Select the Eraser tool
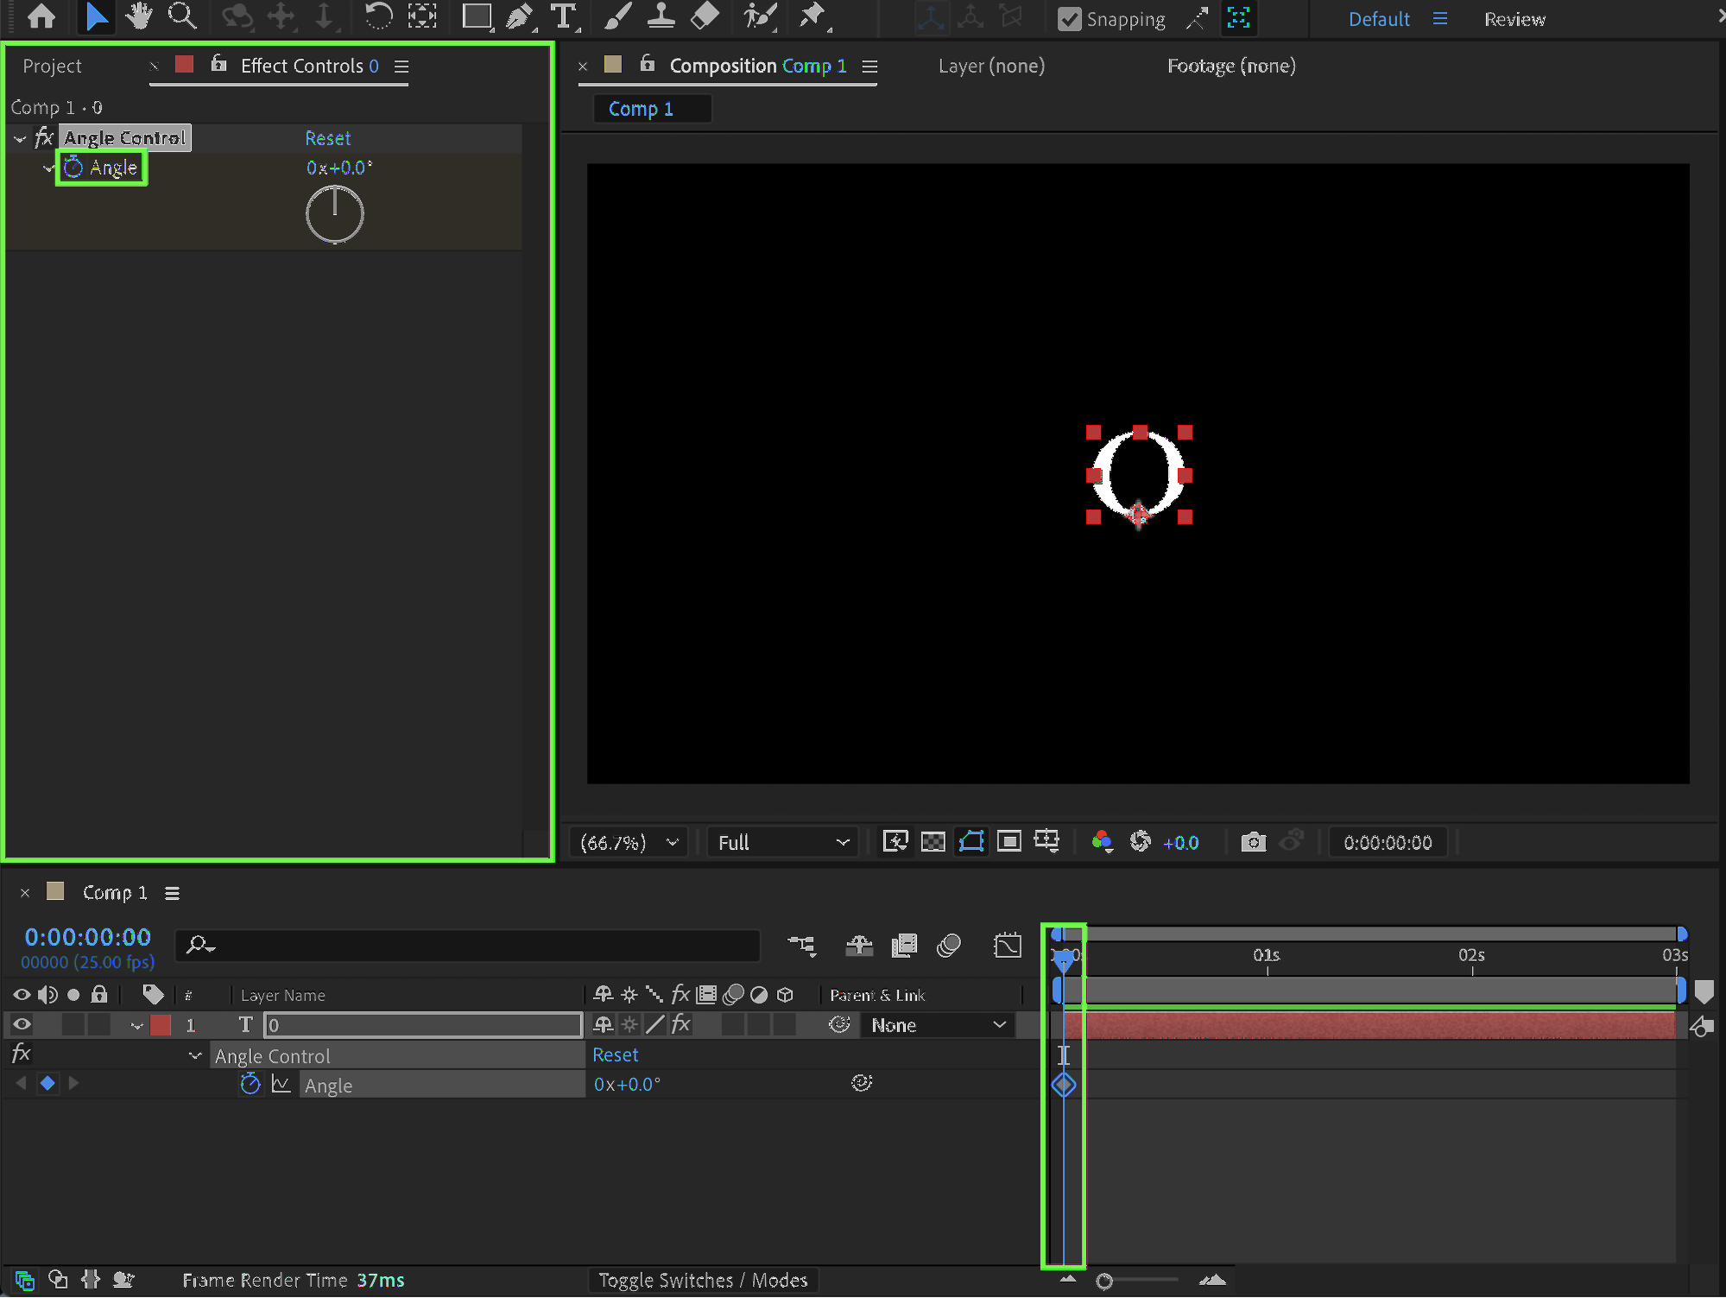Viewport: 1726px width, 1298px height. tap(705, 16)
